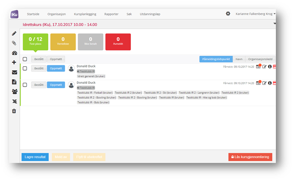
Task: Click edit-note icon in Testklubb IR - Fotball row
Action: 264,83
